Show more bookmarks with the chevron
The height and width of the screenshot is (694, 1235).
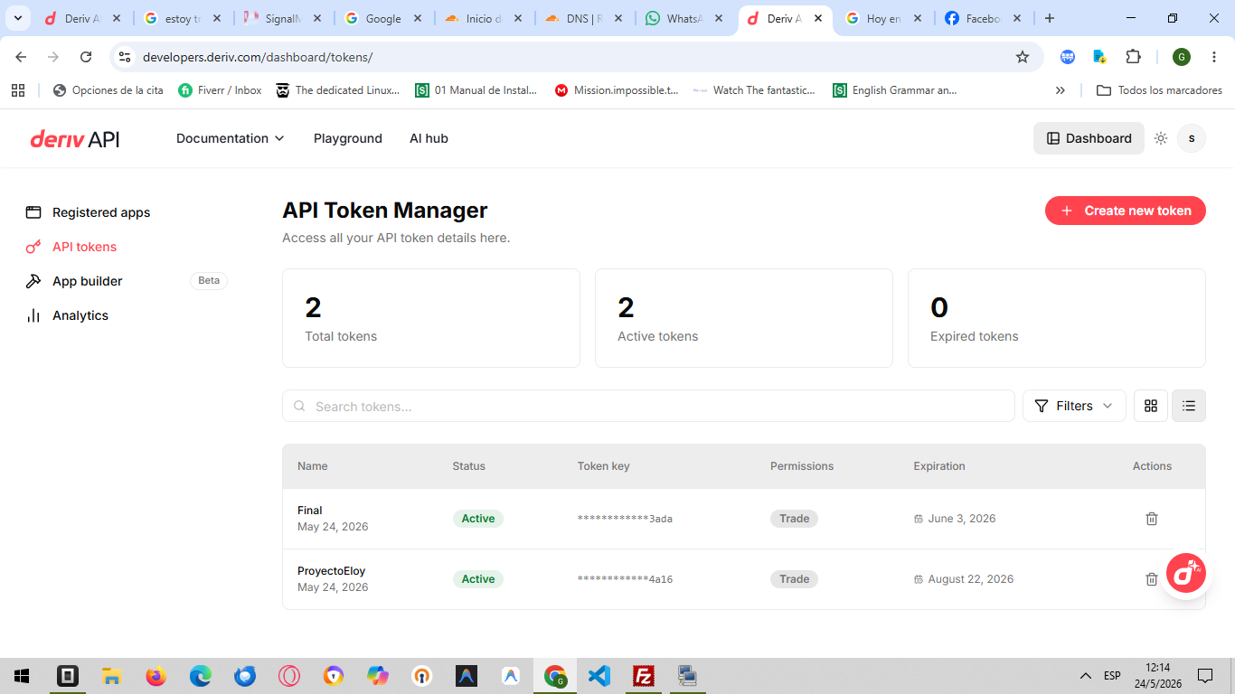pyautogui.click(x=1061, y=90)
